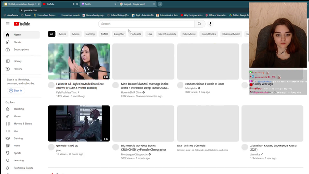Activate voice search microphone
The height and width of the screenshot is (174, 309).
tap(211, 24)
